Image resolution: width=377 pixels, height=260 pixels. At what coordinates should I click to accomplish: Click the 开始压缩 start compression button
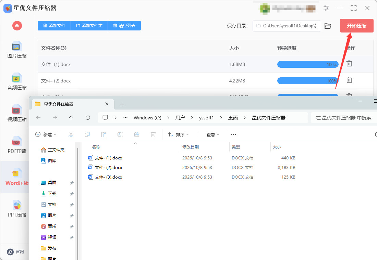pos(356,26)
